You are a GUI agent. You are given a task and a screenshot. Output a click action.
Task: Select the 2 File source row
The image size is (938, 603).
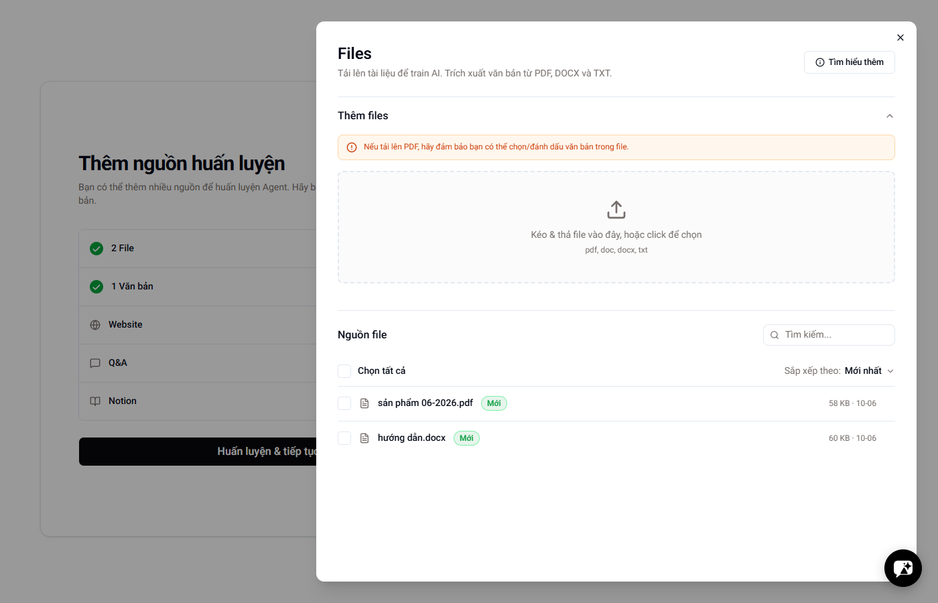(x=198, y=249)
